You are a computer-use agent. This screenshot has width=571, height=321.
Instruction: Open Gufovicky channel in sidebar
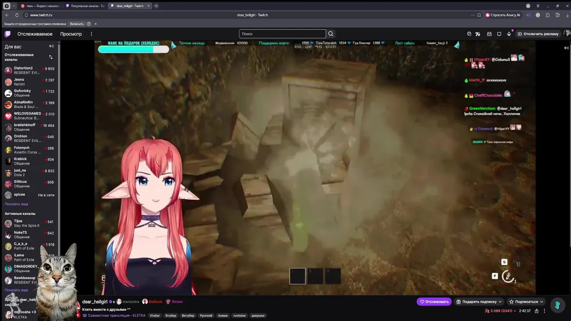[29, 93]
